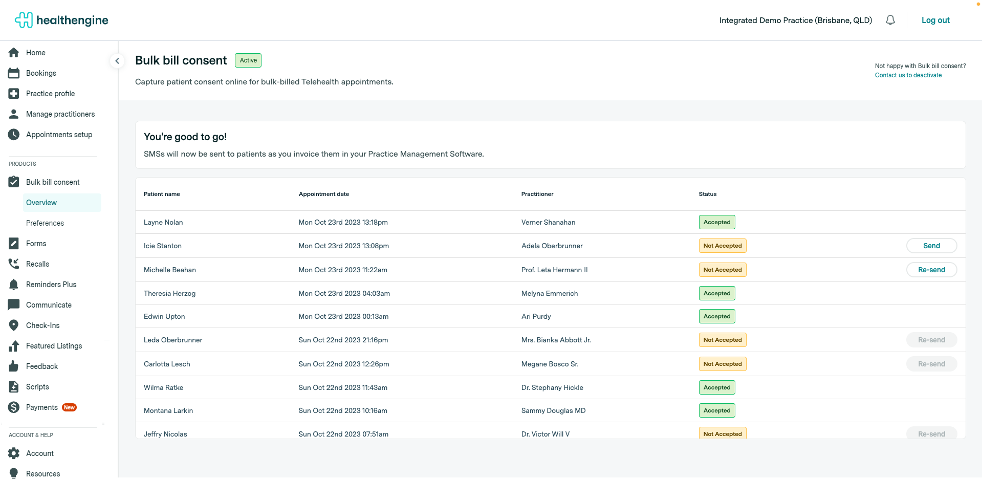
Task: Click the Payments dollar icon
Action: click(14, 407)
